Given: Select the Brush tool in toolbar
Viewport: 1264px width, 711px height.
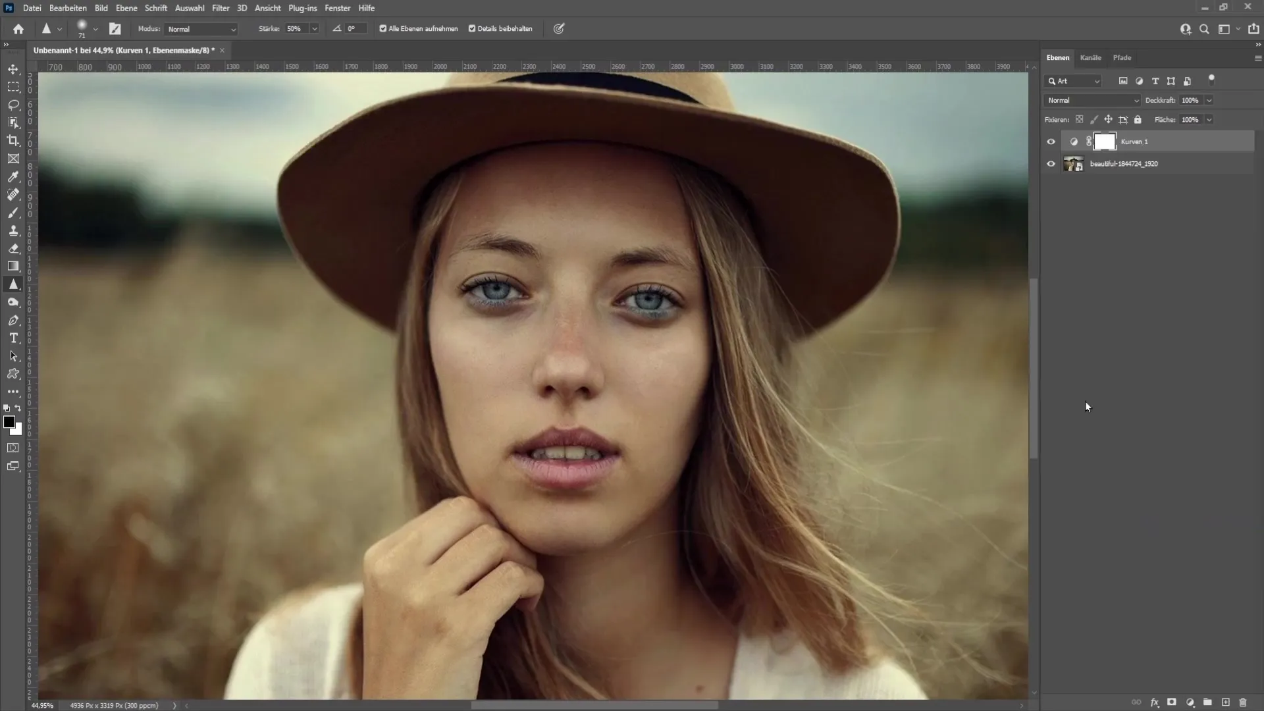Looking at the screenshot, I should tap(13, 212).
